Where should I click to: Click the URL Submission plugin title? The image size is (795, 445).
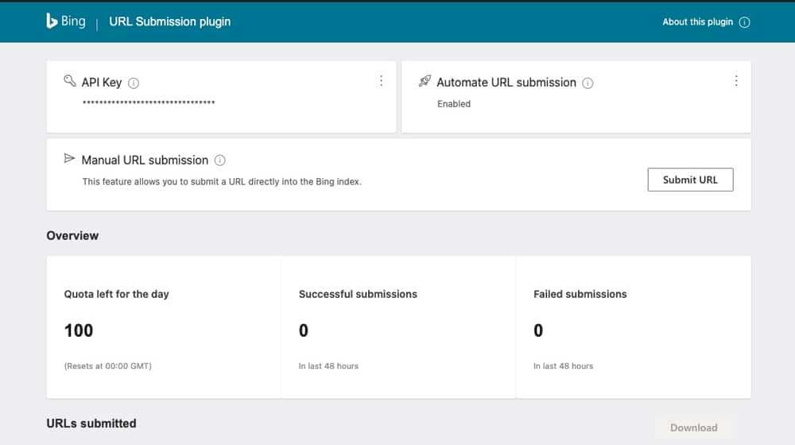[x=170, y=21]
